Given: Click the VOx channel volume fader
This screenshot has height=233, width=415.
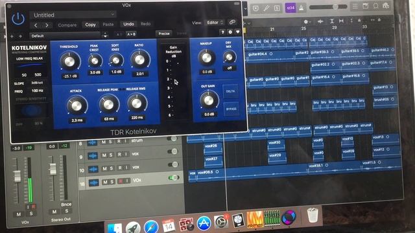Looking at the screenshot, I should point(18,177).
